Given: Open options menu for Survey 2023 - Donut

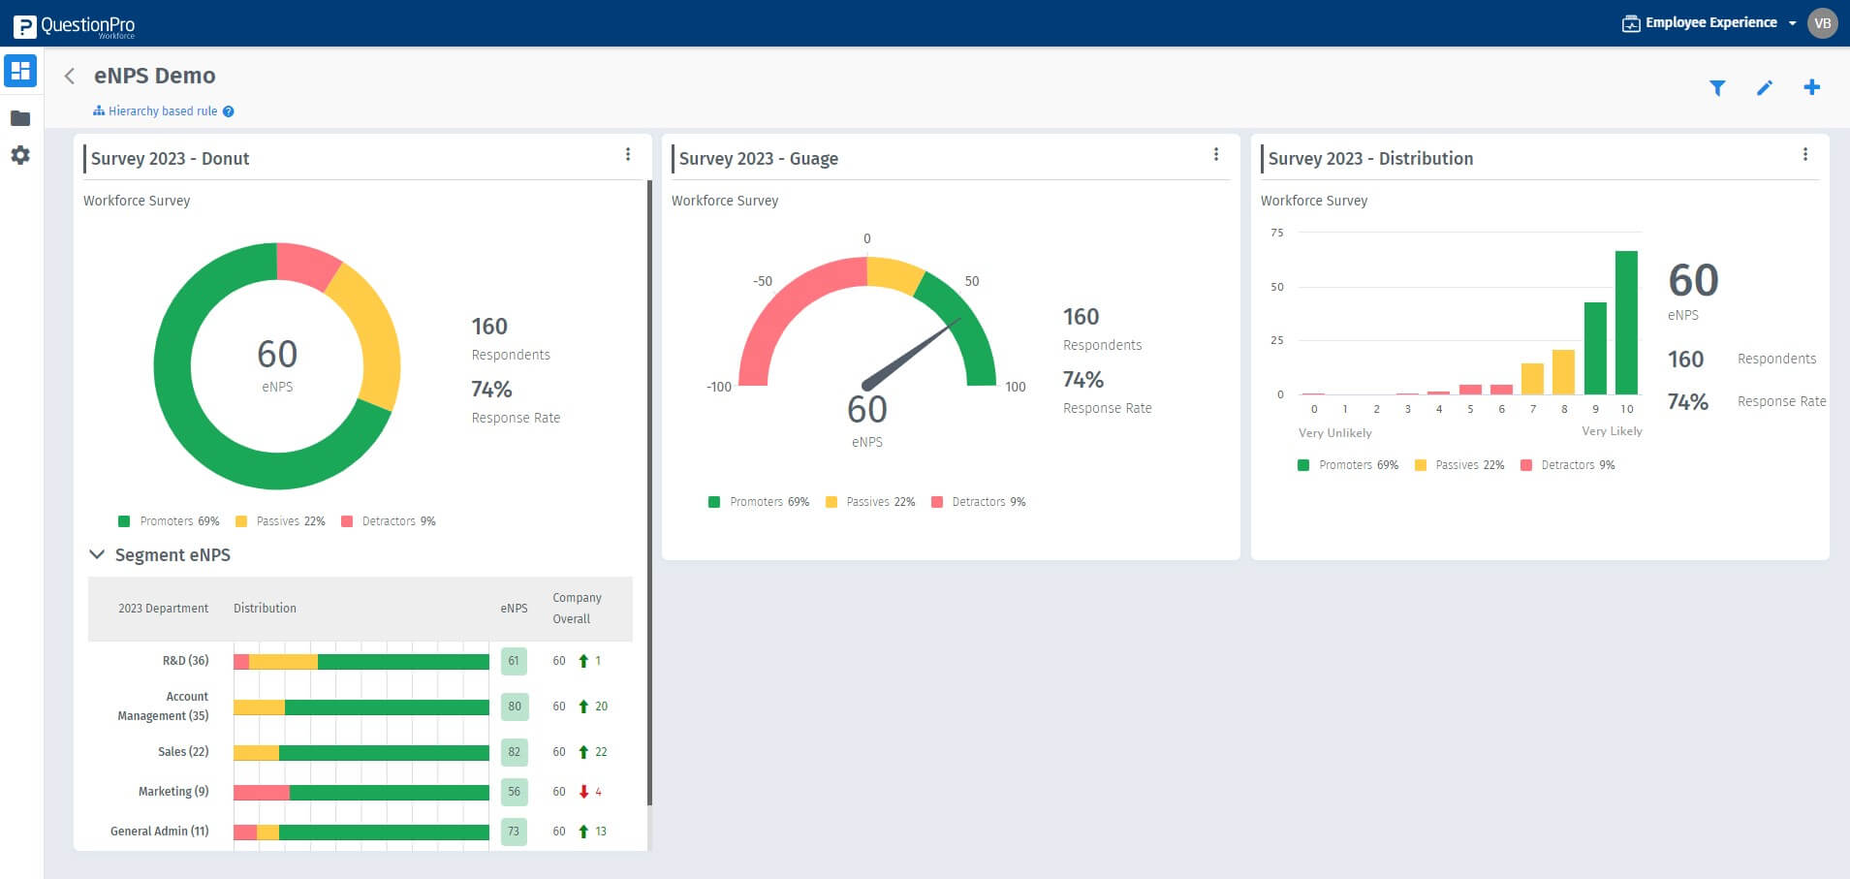Looking at the screenshot, I should pos(628,153).
